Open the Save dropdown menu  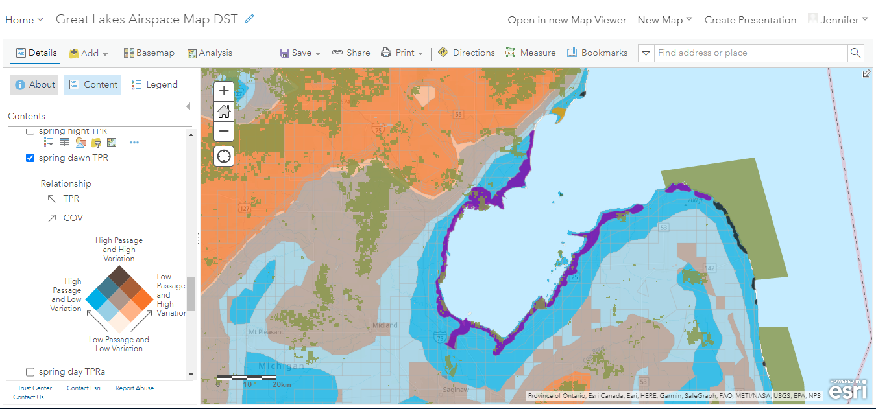click(x=300, y=53)
